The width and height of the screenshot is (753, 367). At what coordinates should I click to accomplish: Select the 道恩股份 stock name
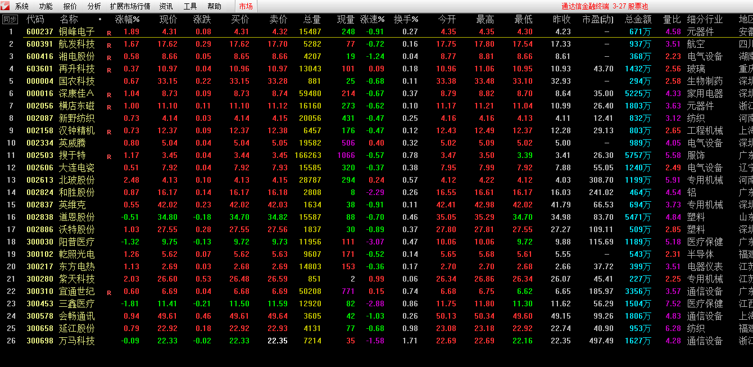click(x=77, y=217)
